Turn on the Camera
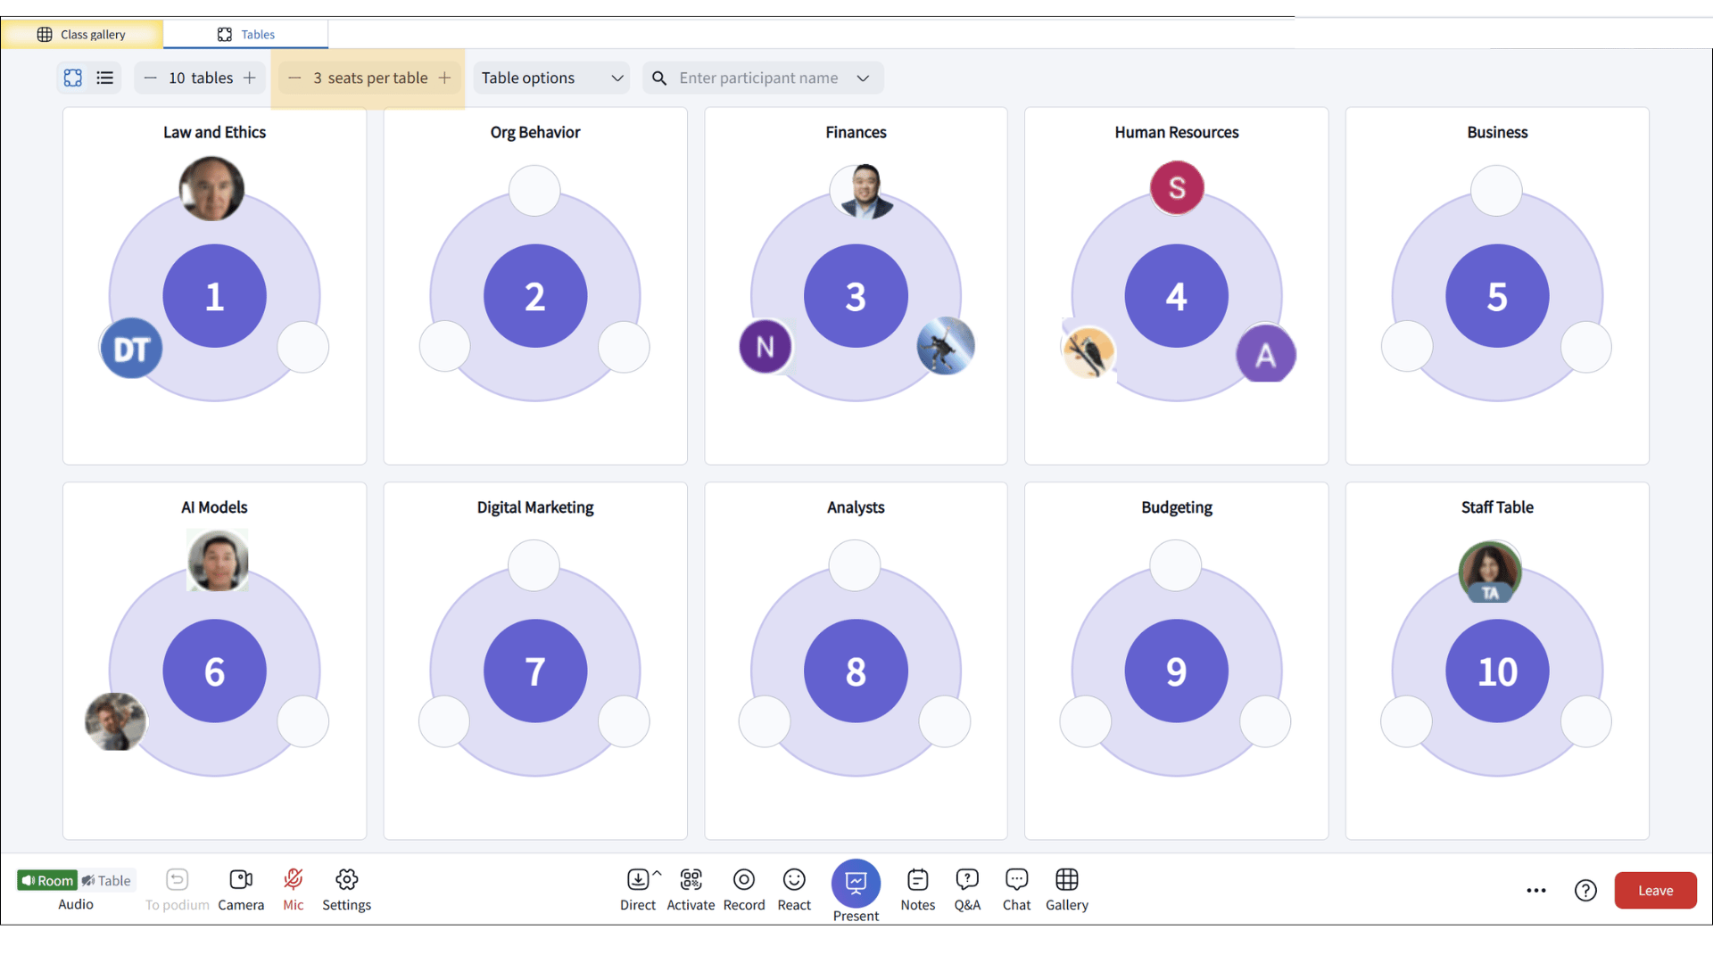 point(241,890)
